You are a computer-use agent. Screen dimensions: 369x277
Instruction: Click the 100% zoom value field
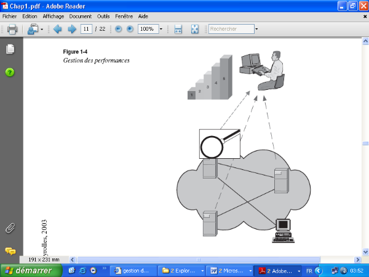pos(148,29)
